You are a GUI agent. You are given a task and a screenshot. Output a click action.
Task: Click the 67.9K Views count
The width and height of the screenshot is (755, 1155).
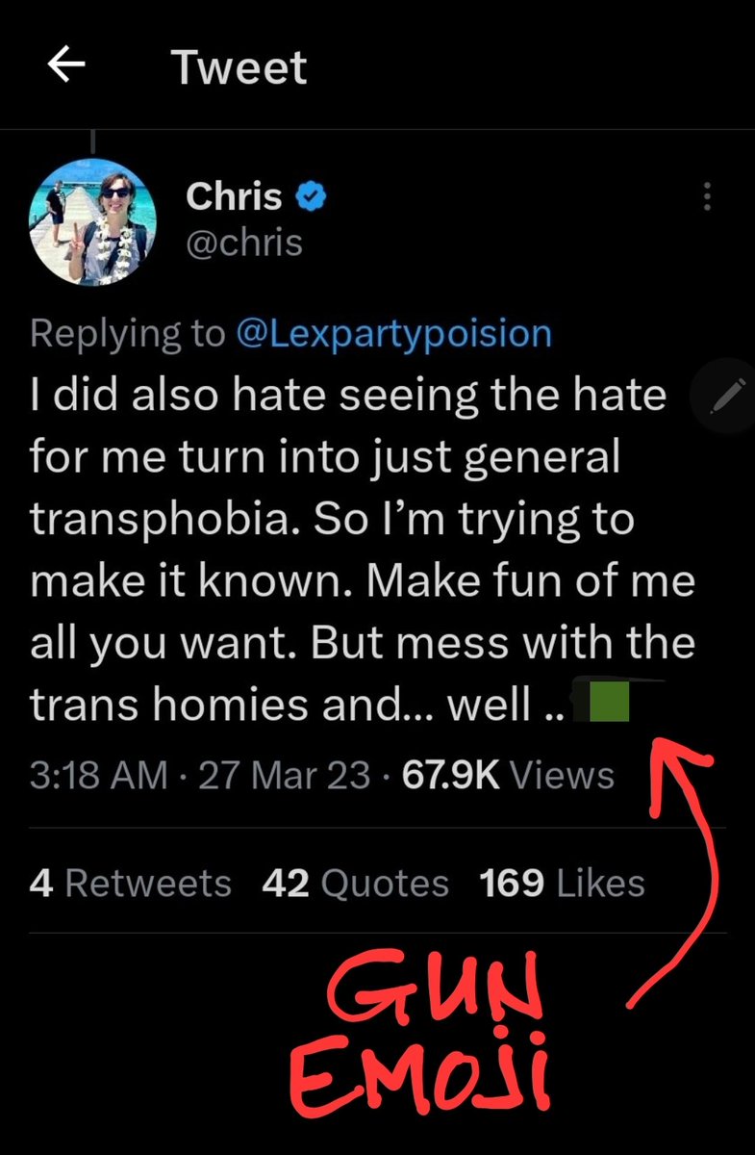pyautogui.click(x=508, y=775)
